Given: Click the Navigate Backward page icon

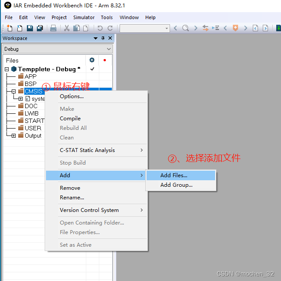Looking at the screenshot, I should (x=255, y=28).
